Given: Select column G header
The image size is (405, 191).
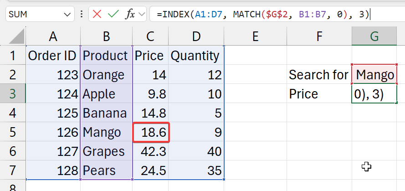Looking at the screenshot, I should [374, 36].
